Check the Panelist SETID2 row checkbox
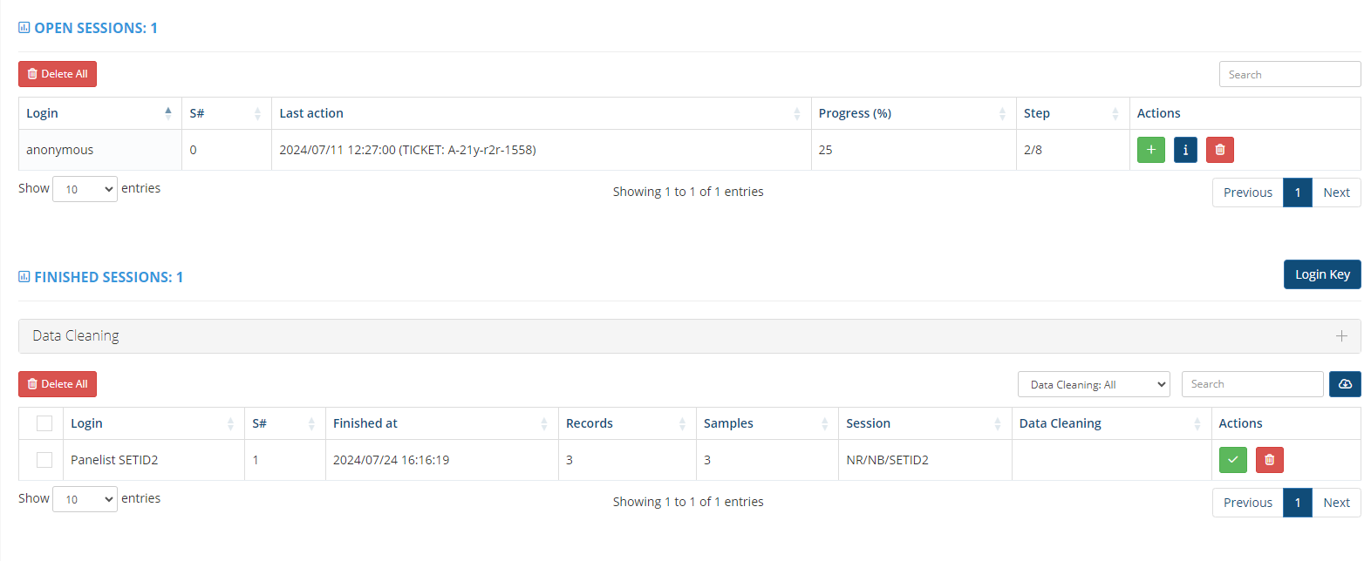Image resolution: width=1371 pixels, height=561 pixels. coord(44,460)
